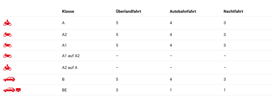
Task: Click the motorcycle icon for A1 auf A2
Action: 7,56
